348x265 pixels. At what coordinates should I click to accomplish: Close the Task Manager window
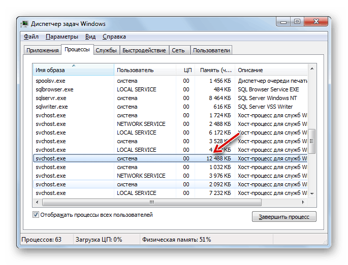pos(316,21)
